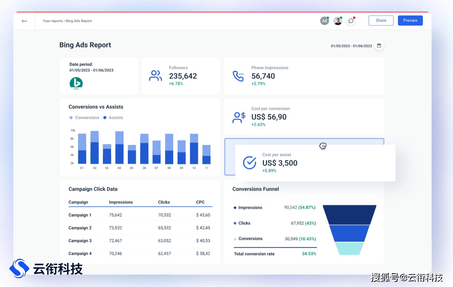The height and width of the screenshot is (287, 453).
Task: Click the Followers value 235,642
Action: tap(183, 76)
